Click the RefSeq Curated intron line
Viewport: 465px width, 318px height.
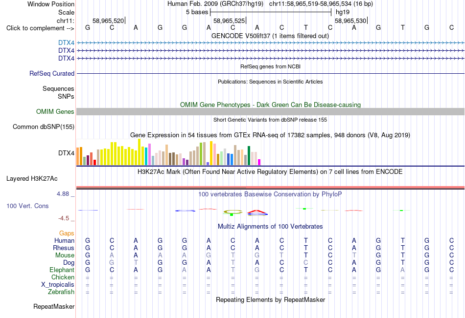tap(271, 73)
